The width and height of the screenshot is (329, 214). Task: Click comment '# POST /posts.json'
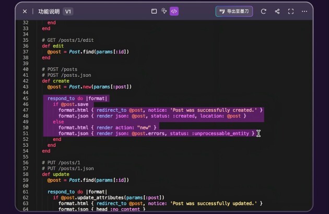coord(66,75)
